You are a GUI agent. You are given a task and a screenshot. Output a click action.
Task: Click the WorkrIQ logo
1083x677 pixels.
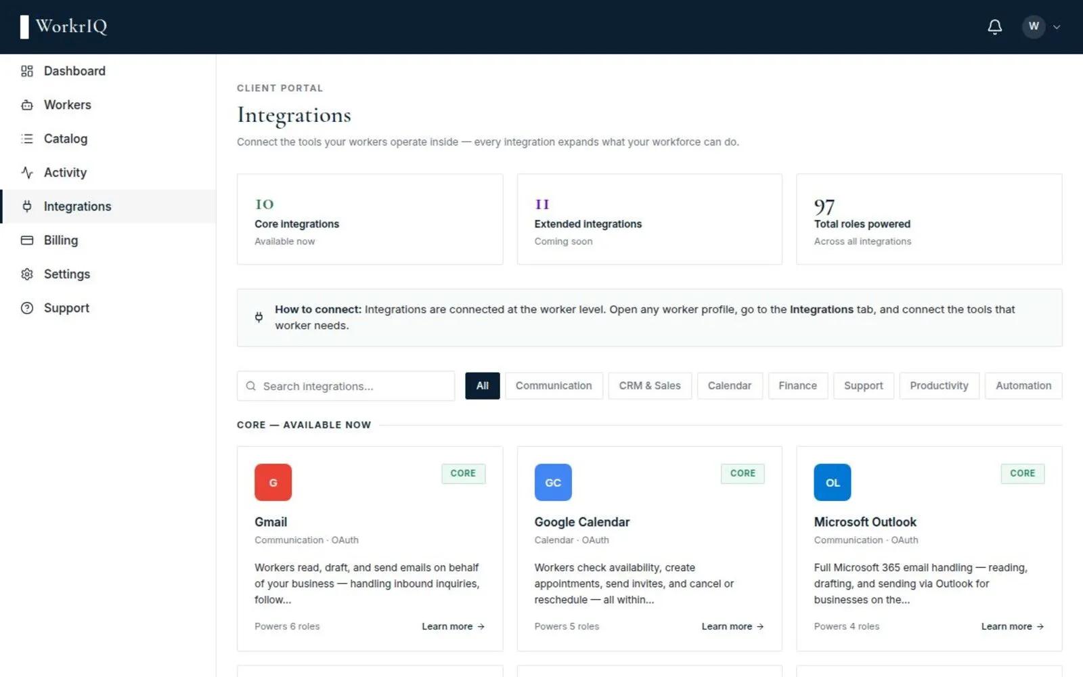(x=64, y=26)
